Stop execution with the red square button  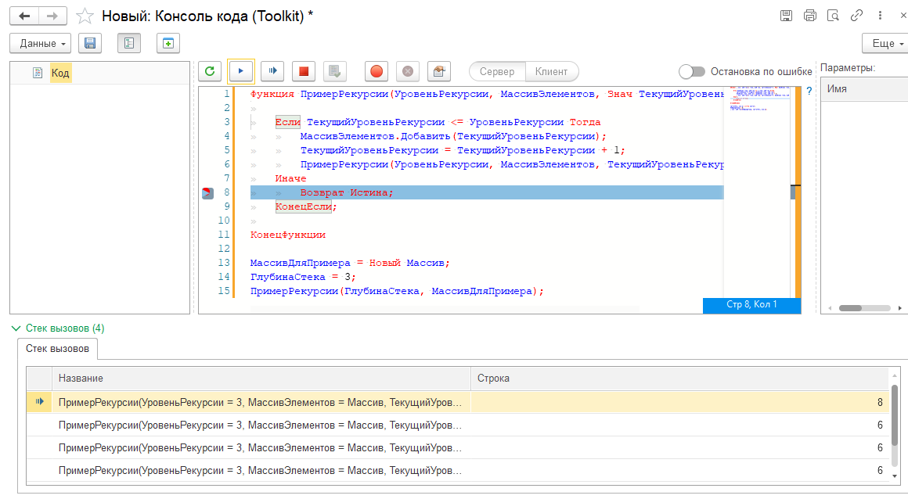[304, 71]
